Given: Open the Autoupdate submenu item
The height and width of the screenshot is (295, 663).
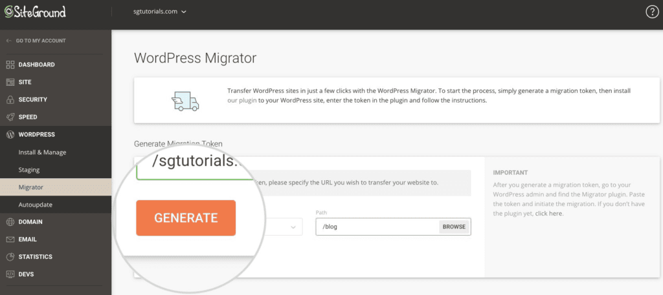Looking at the screenshot, I should (35, 205).
